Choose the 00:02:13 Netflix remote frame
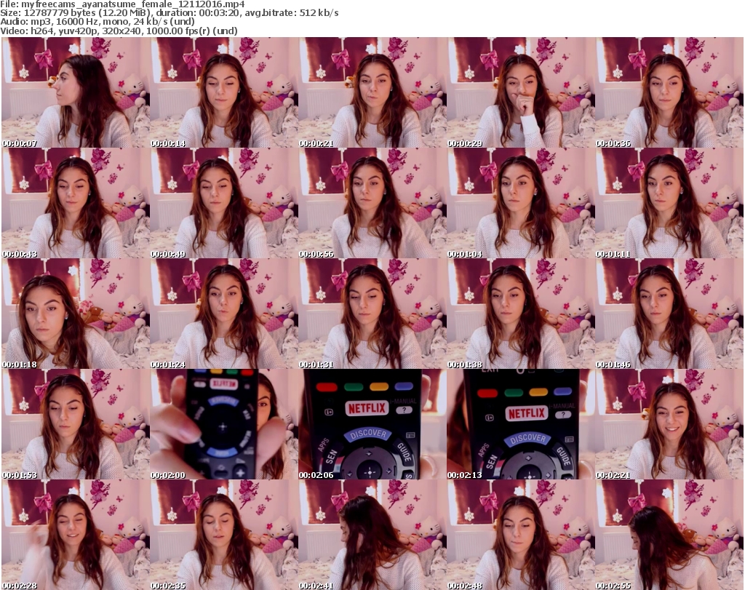745x590 pixels. click(x=520, y=424)
